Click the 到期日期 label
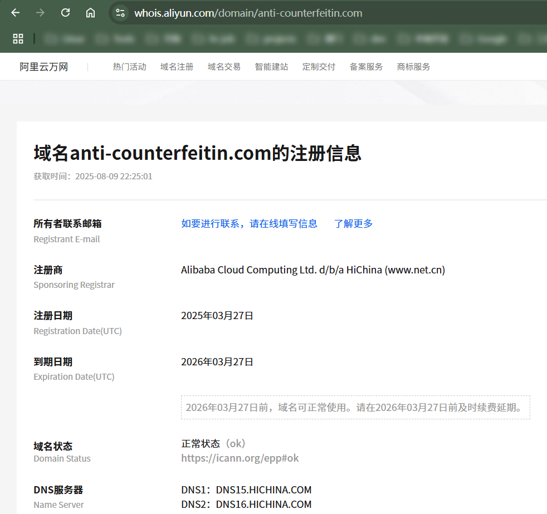Screen dimensions: 547x514 pos(53,361)
